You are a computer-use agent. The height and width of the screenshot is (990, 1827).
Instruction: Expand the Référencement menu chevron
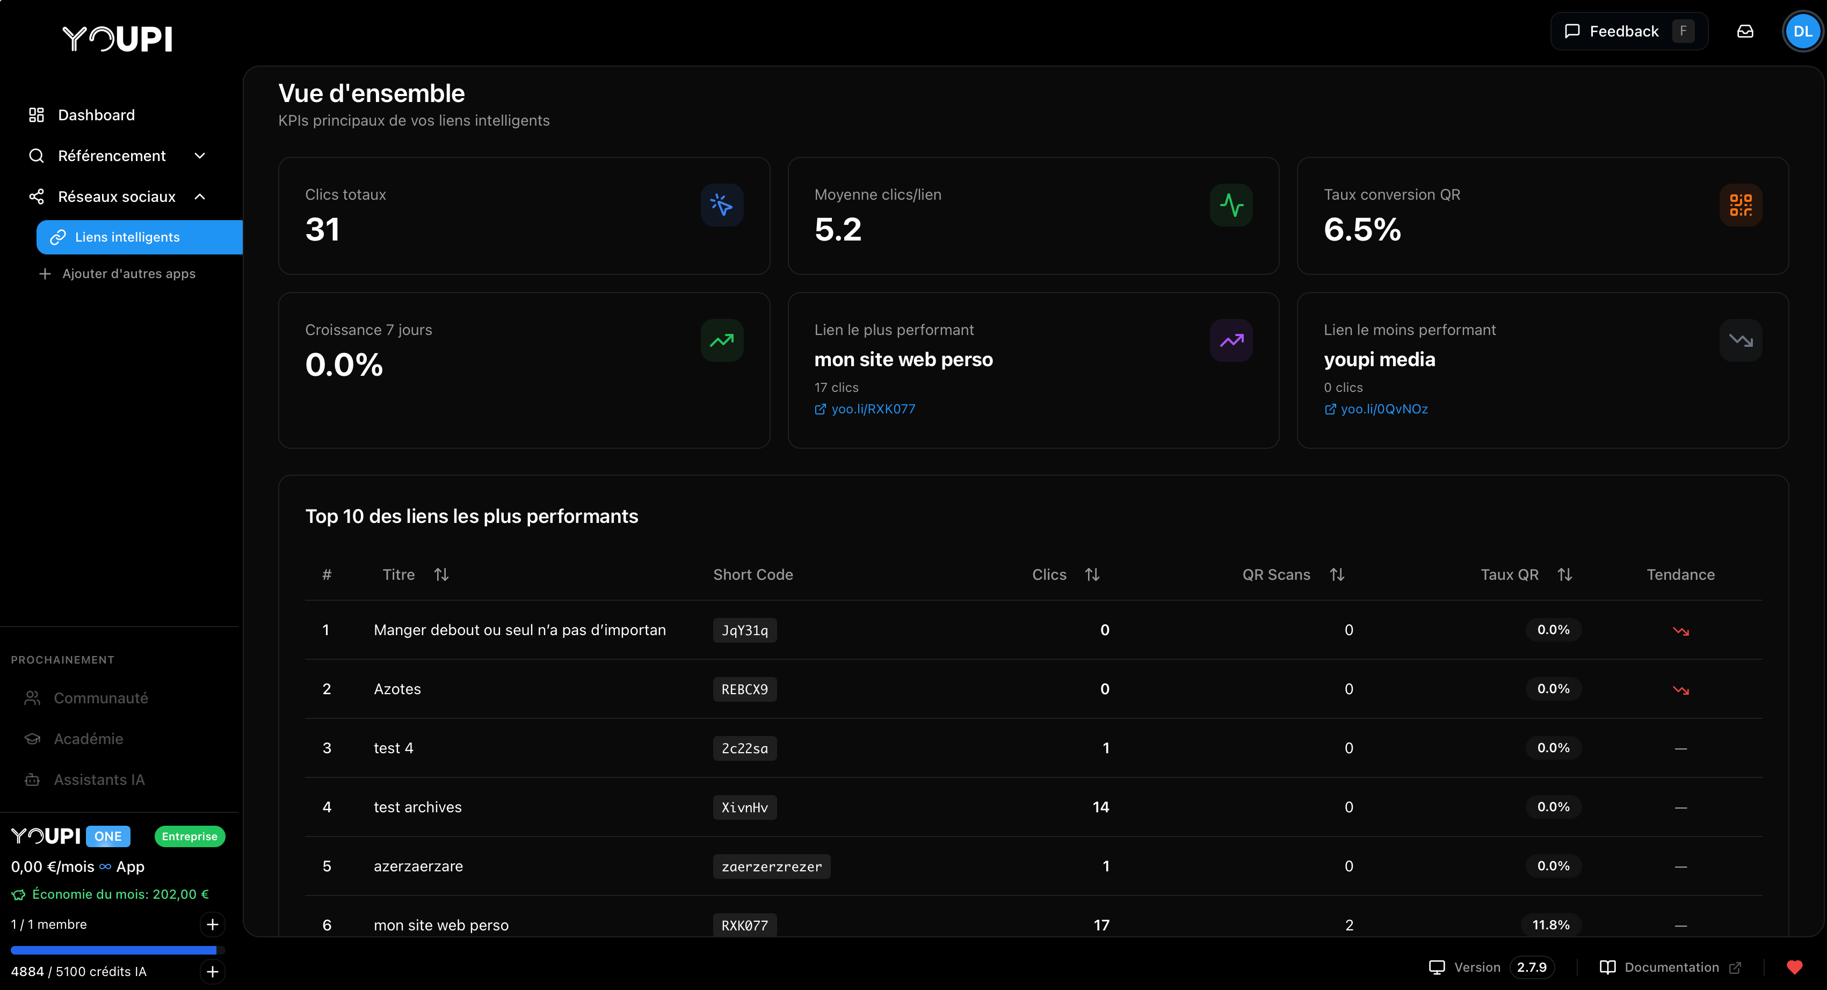200,156
